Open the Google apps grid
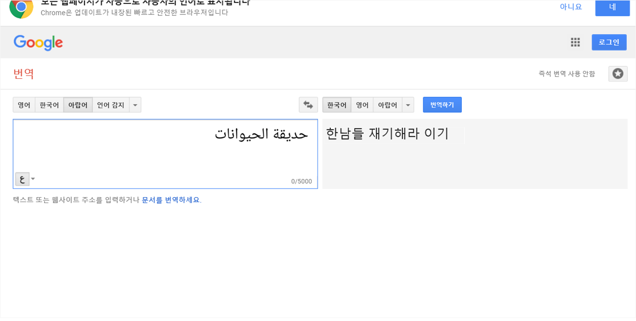Image resolution: width=636 pixels, height=321 pixels. click(x=575, y=43)
